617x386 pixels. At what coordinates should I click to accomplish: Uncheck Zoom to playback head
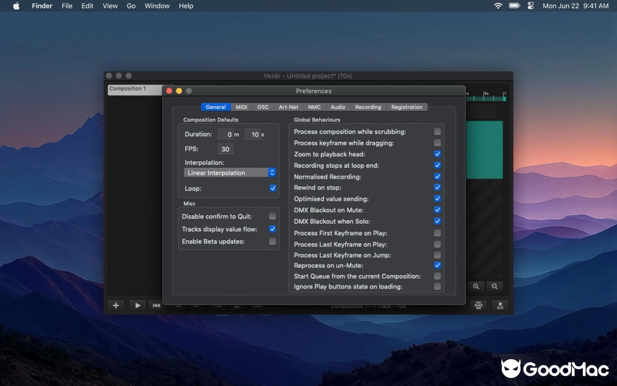(x=437, y=154)
